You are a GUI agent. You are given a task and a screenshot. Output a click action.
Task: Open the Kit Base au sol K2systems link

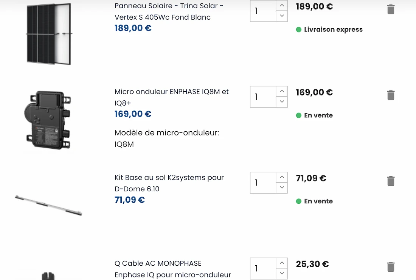click(169, 183)
